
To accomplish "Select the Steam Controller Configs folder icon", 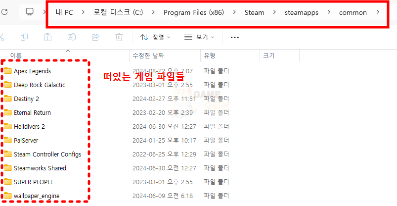I will (x=8, y=154).
